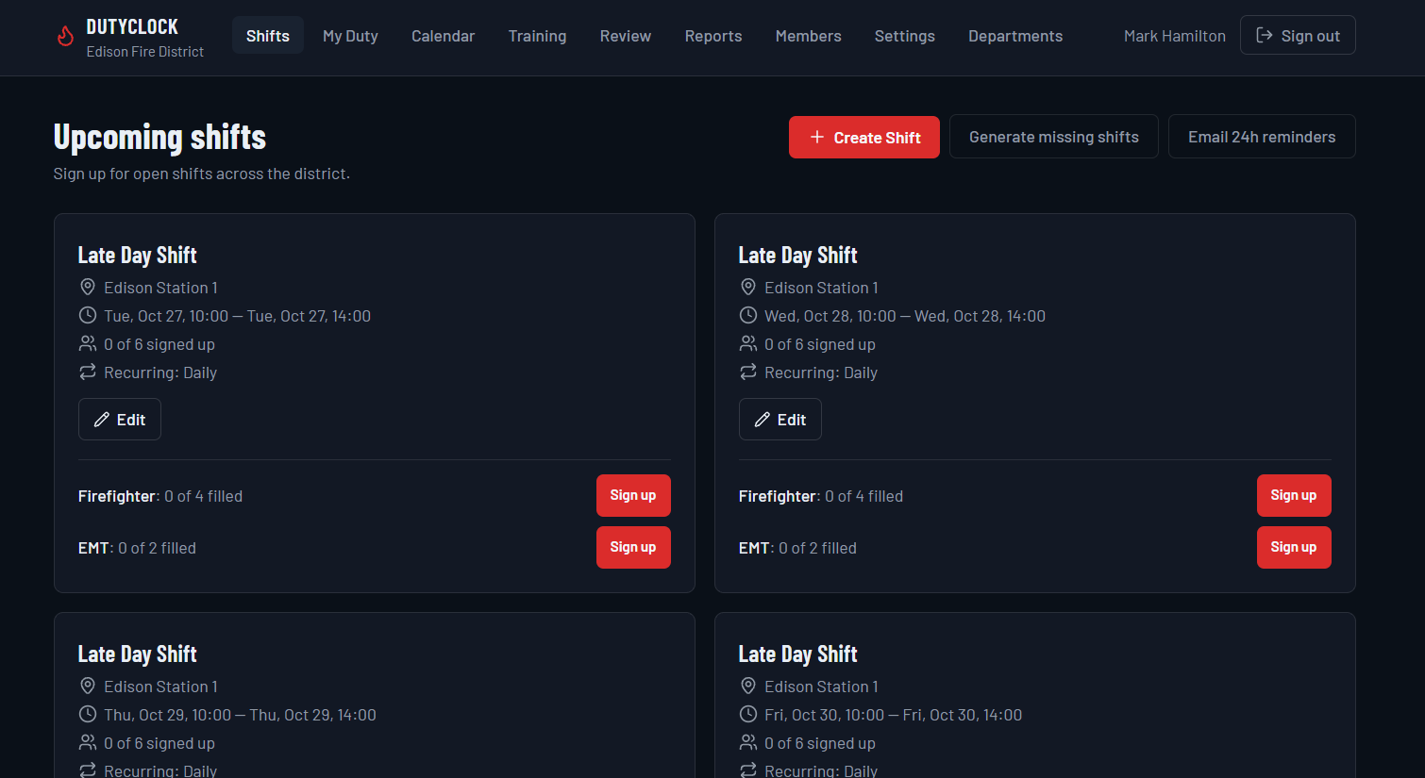Edit the Tue, Oct 27 Late Day Shift

coord(120,420)
